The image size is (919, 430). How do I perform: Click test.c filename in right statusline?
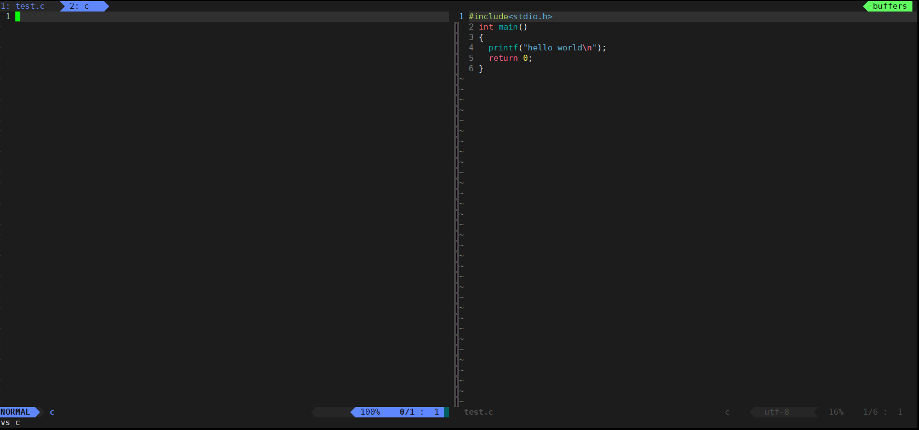point(479,412)
